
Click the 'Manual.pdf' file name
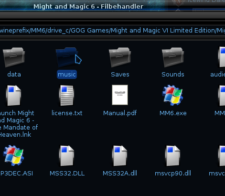pos(120,113)
